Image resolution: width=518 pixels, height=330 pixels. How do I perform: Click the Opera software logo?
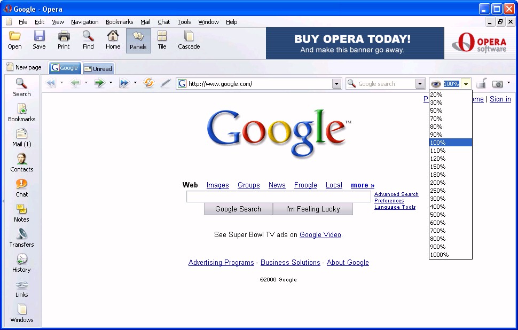[479, 43]
